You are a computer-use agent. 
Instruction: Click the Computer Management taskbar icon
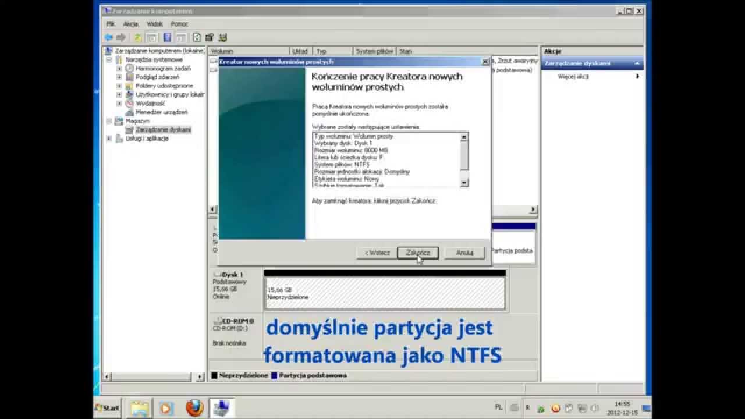[x=222, y=408]
